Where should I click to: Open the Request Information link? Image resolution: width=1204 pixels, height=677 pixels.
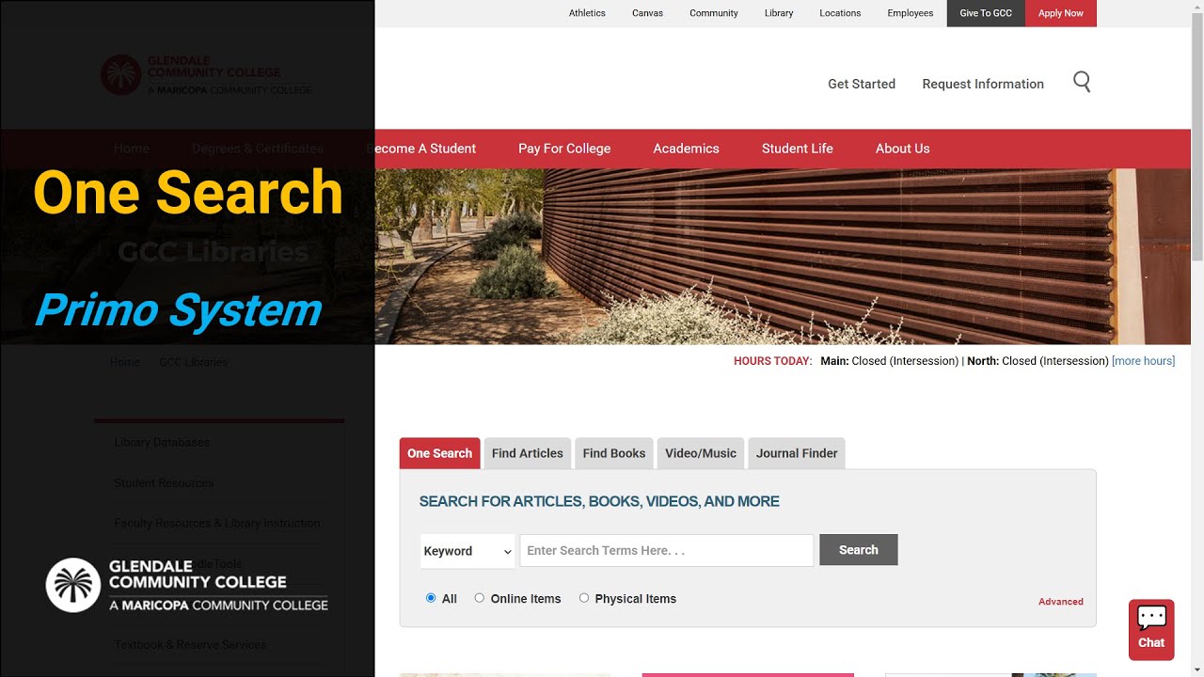point(983,84)
